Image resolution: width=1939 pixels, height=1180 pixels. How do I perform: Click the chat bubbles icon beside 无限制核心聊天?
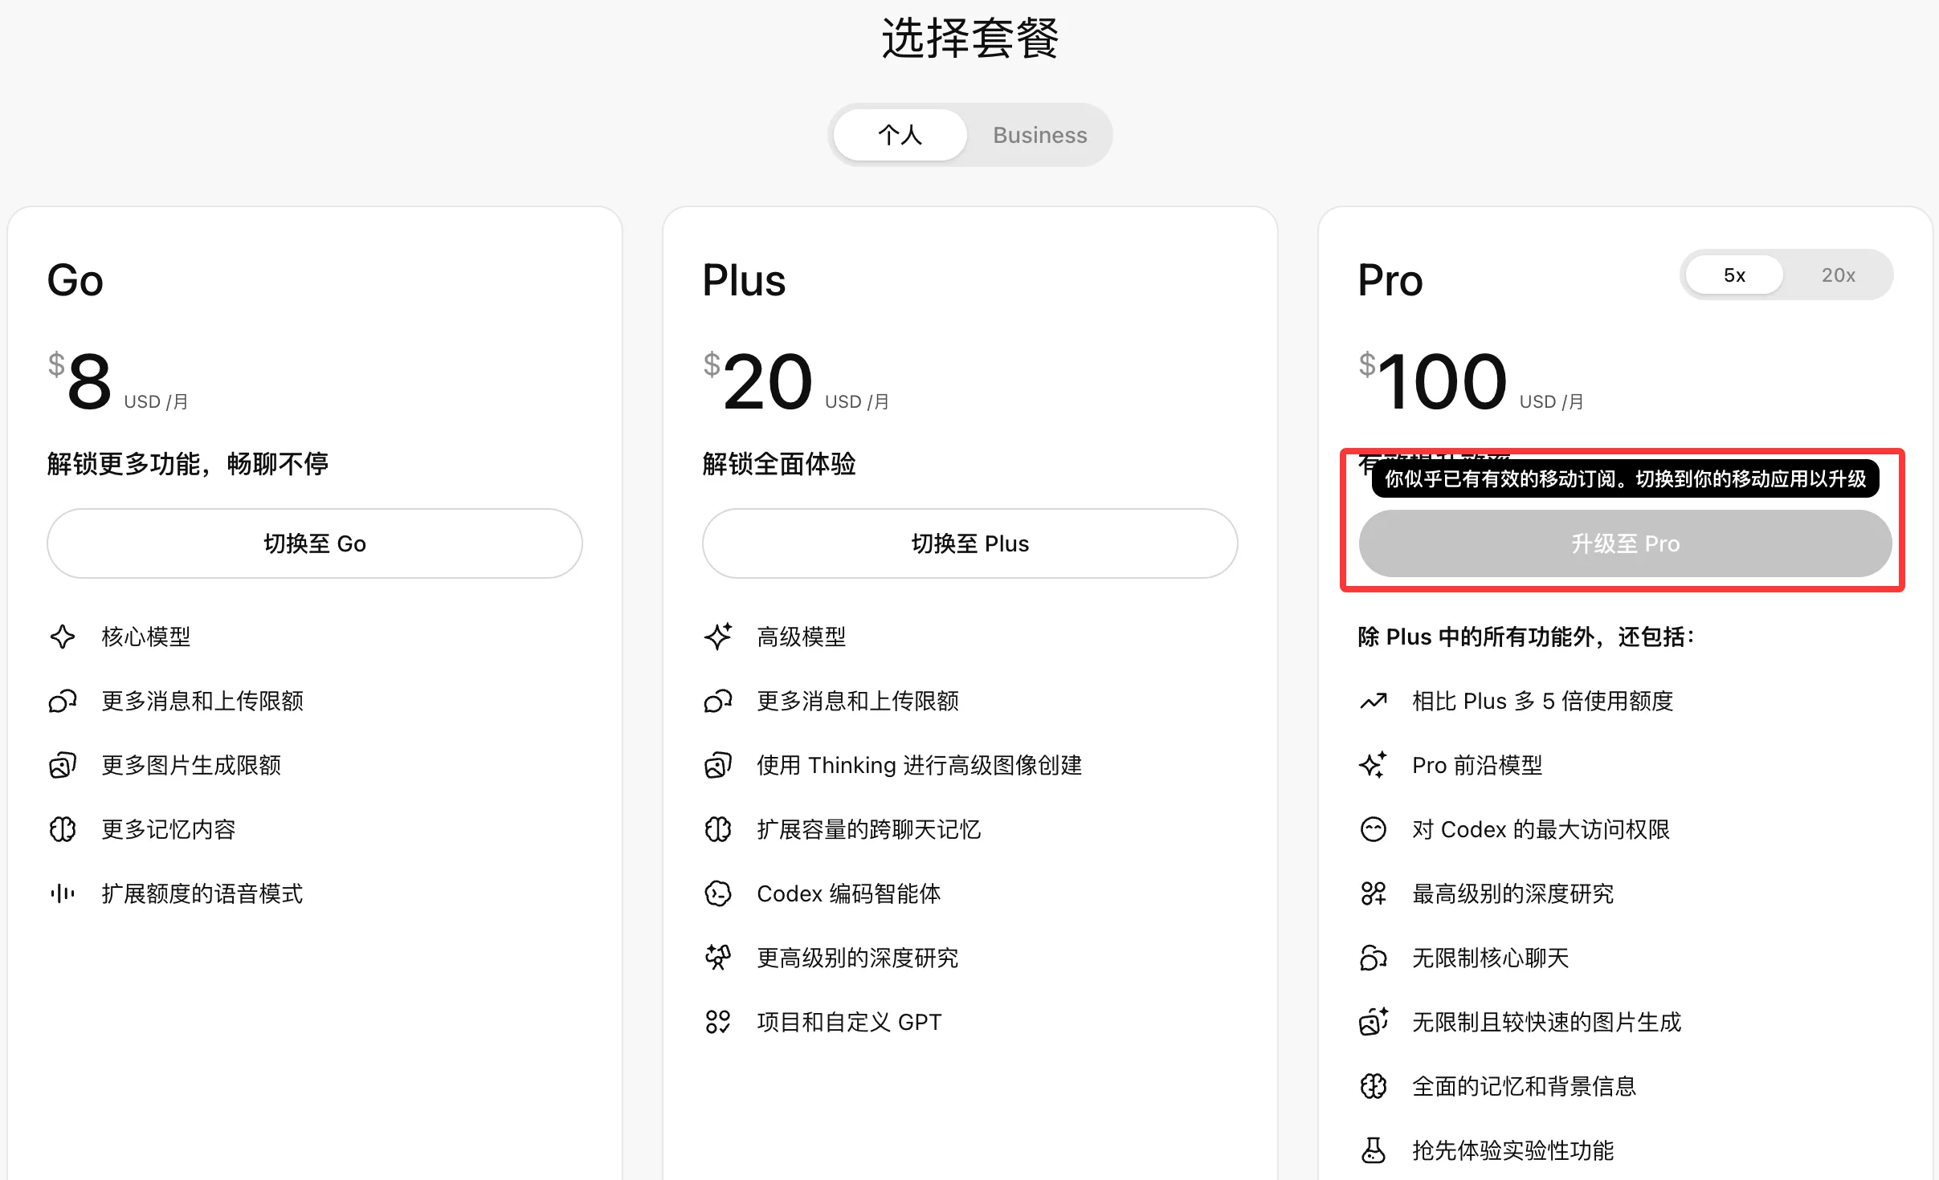click(x=1374, y=958)
